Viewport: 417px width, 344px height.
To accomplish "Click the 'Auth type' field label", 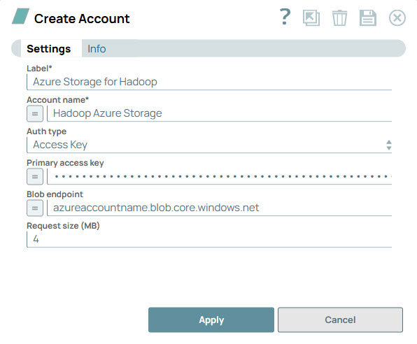I will coord(47,131).
